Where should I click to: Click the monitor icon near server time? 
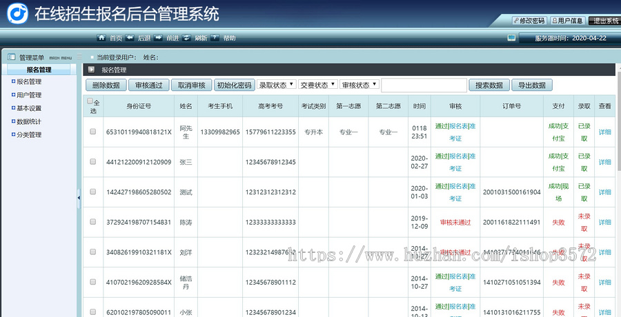512,38
